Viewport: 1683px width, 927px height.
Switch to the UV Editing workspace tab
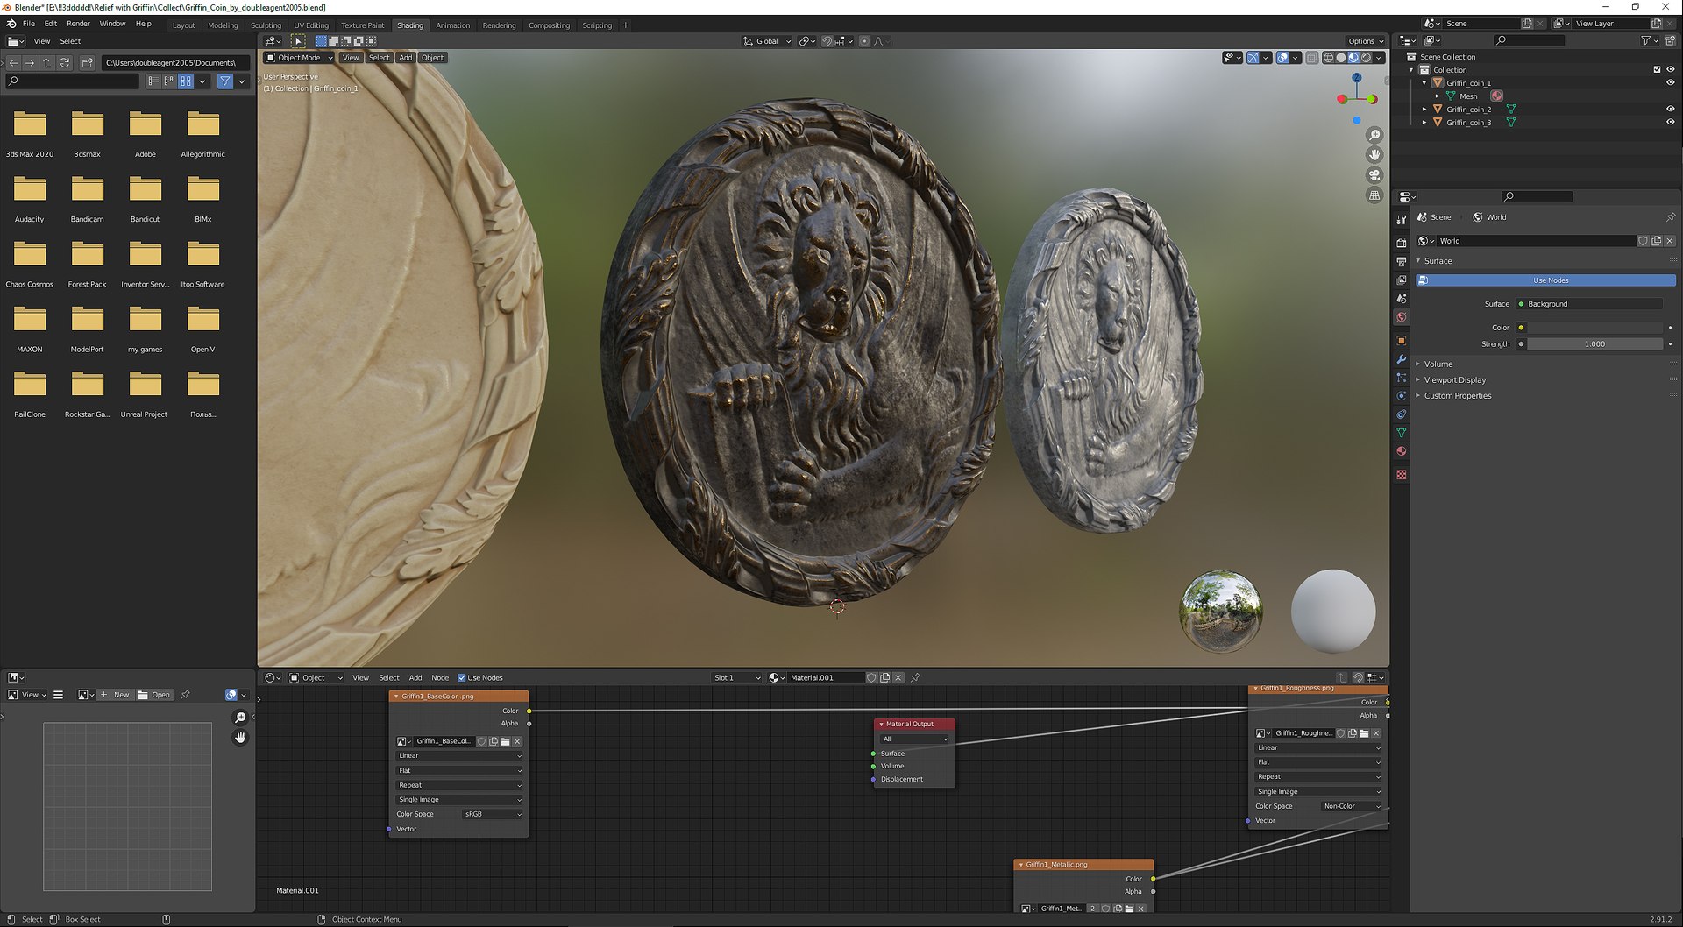(x=311, y=25)
